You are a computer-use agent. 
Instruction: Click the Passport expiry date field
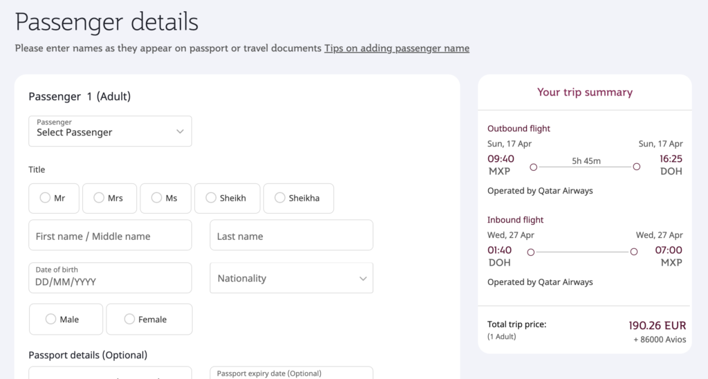tap(291, 373)
